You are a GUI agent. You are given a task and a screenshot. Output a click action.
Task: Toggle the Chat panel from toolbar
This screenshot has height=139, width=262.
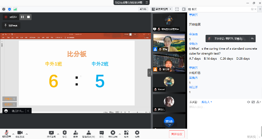coord(101,134)
